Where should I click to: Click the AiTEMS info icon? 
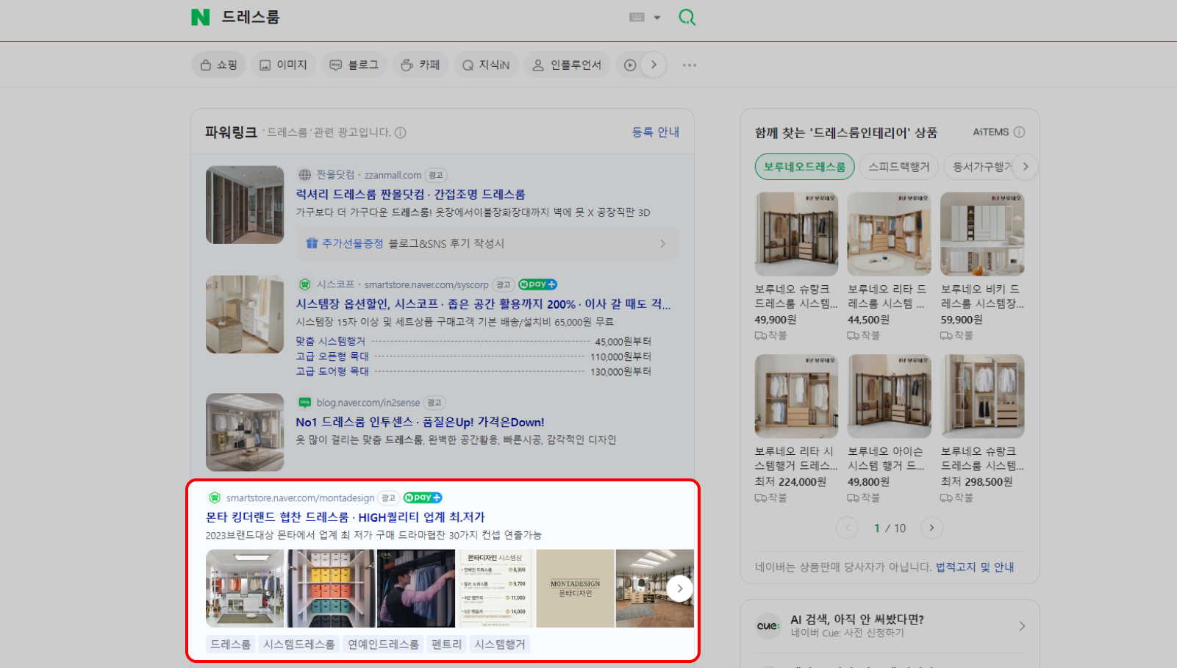click(1019, 132)
